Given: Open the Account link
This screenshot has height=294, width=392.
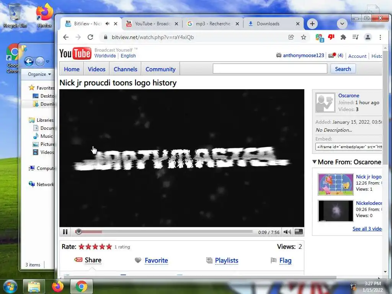Looking at the screenshot, I should (x=357, y=56).
